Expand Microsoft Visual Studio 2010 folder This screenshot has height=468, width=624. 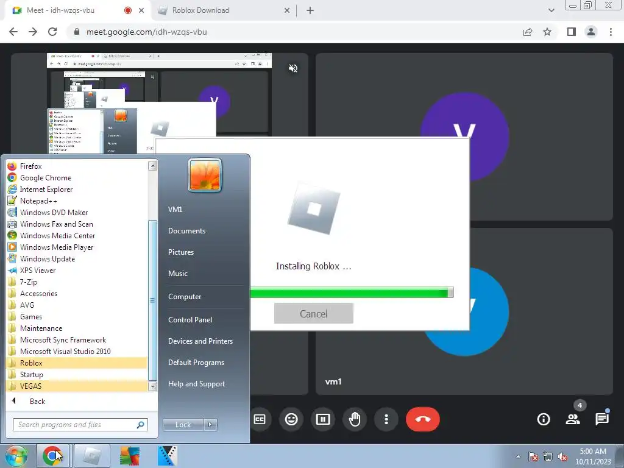(65, 351)
